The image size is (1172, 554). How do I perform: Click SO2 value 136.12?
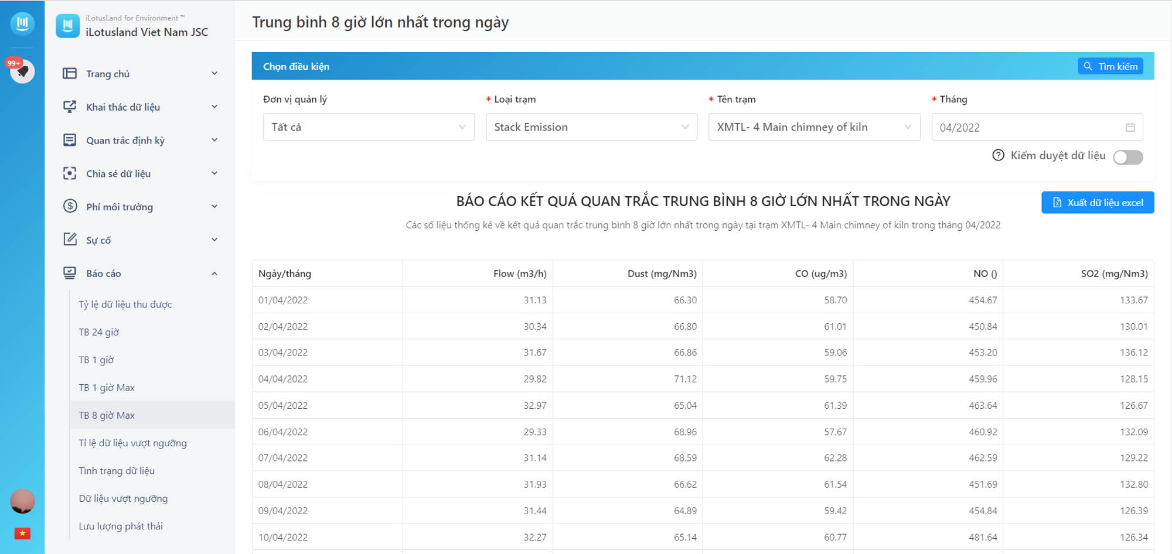tap(1134, 353)
